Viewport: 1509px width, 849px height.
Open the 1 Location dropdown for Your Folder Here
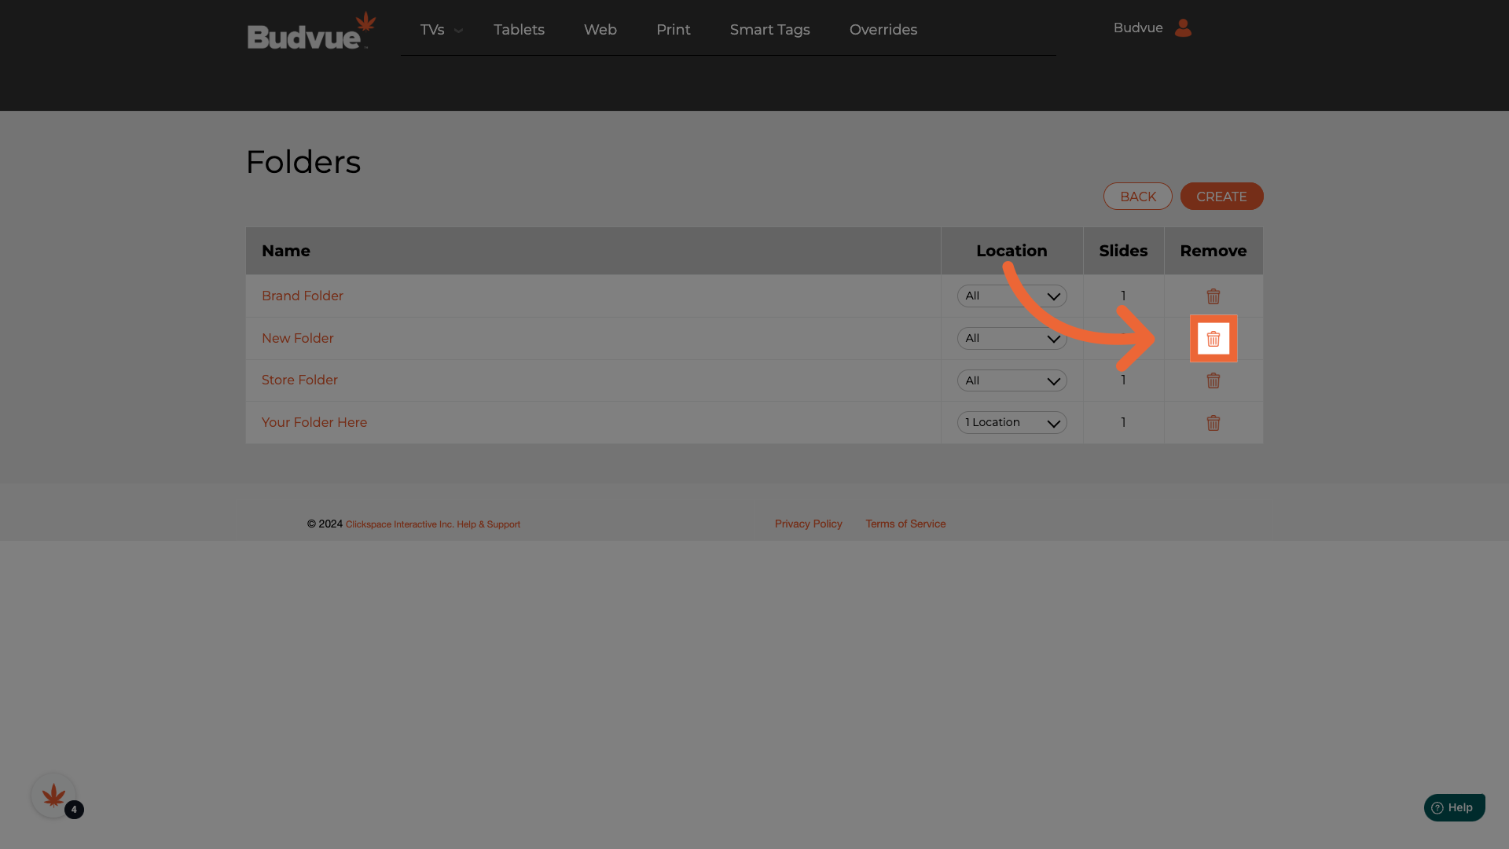[x=1012, y=423]
